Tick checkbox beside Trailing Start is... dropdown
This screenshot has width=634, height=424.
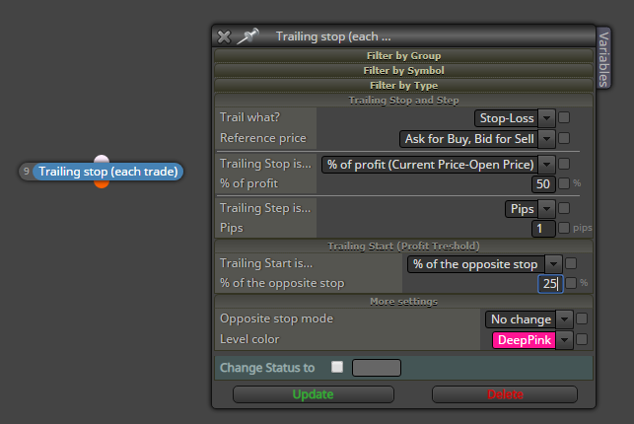(571, 263)
